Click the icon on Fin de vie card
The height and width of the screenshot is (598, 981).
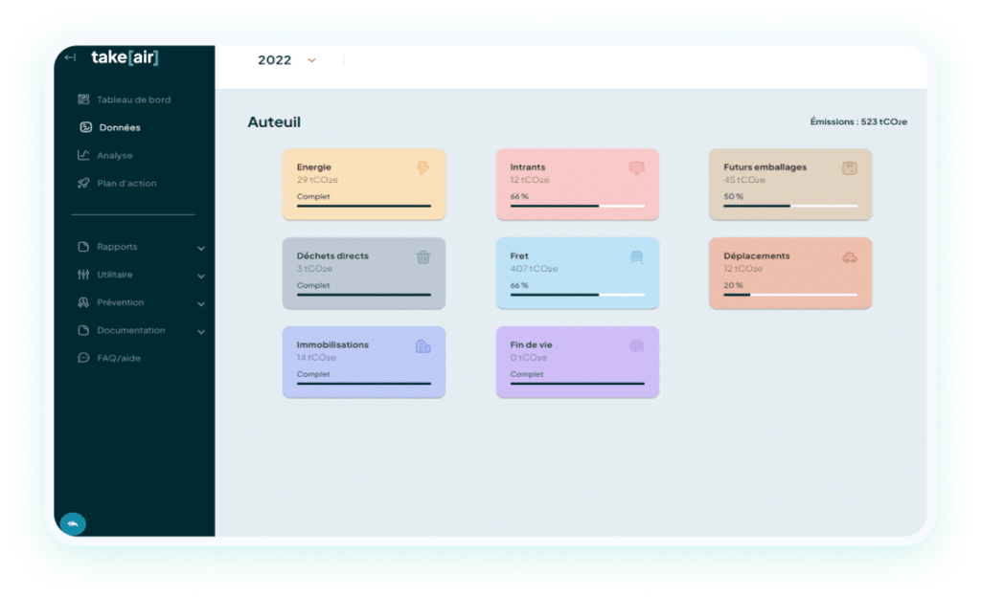coord(636,345)
